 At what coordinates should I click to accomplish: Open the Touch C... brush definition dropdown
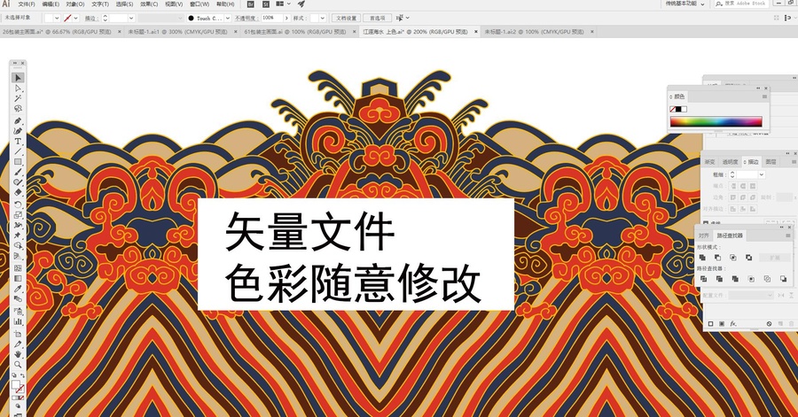(x=228, y=19)
